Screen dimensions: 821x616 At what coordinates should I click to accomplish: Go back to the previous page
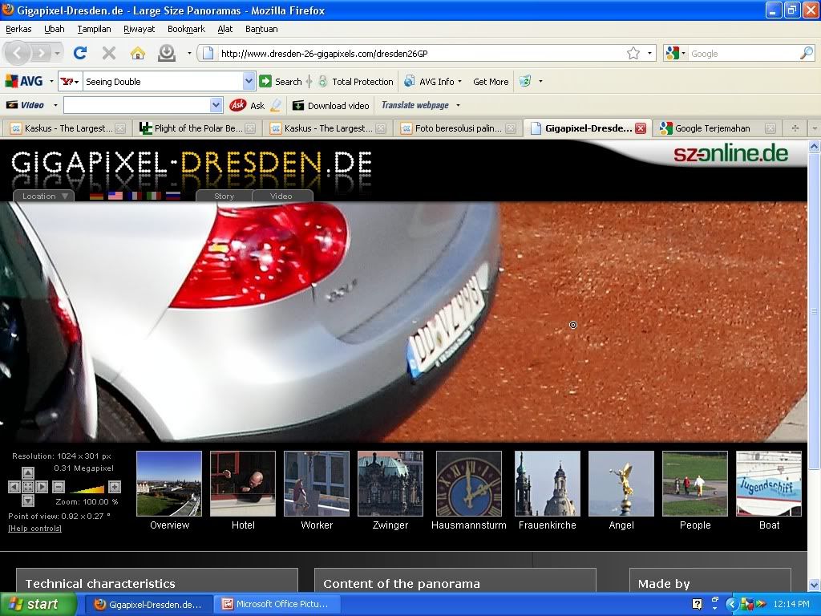tap(18, 53)
